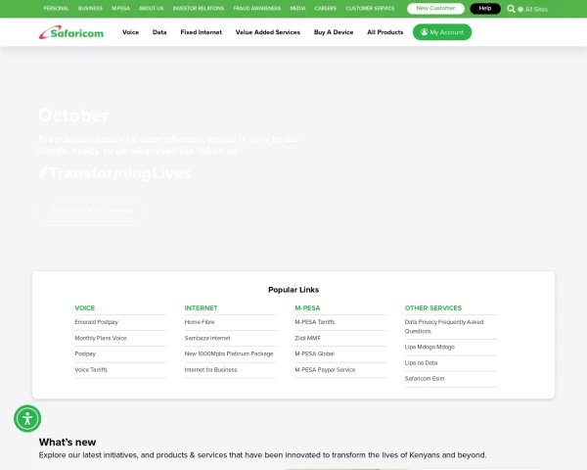Click the M-PESA column heading

click(307, 308)
